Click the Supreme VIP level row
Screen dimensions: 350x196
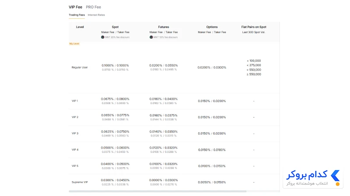point(174,182)
